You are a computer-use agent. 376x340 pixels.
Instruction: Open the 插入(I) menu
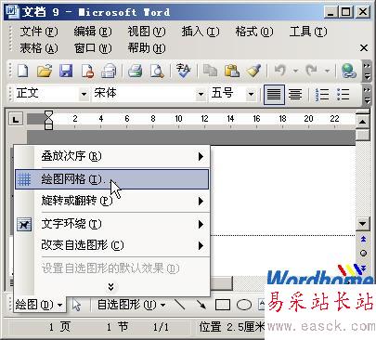pos(201,32)
